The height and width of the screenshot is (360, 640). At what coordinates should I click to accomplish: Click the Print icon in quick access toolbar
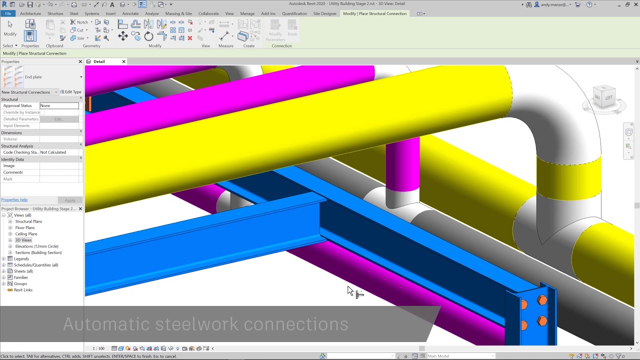click(74, 4)
